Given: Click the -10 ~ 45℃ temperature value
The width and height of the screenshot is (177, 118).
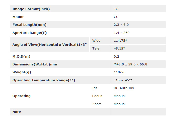Looking at the screenshot, I should click(x=123, y=80).
